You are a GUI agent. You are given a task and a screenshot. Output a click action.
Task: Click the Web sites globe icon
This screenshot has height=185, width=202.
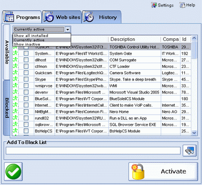click(48, 17)
